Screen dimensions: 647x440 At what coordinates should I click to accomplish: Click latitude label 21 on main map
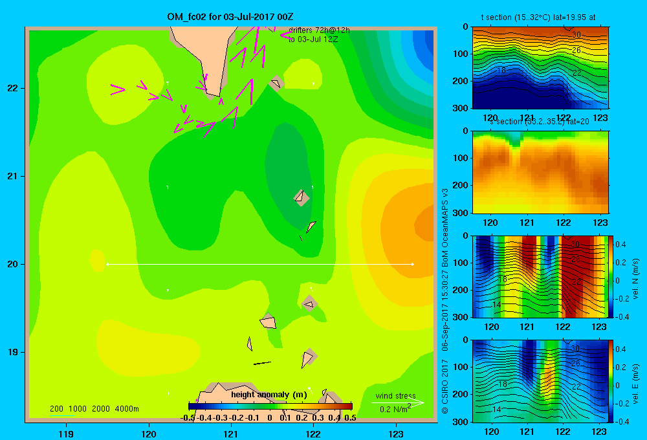click(13, 176)
